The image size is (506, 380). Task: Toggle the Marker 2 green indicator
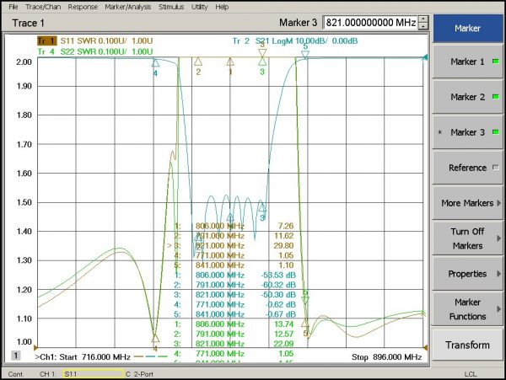pyautogui.click(x=496, y=97)
